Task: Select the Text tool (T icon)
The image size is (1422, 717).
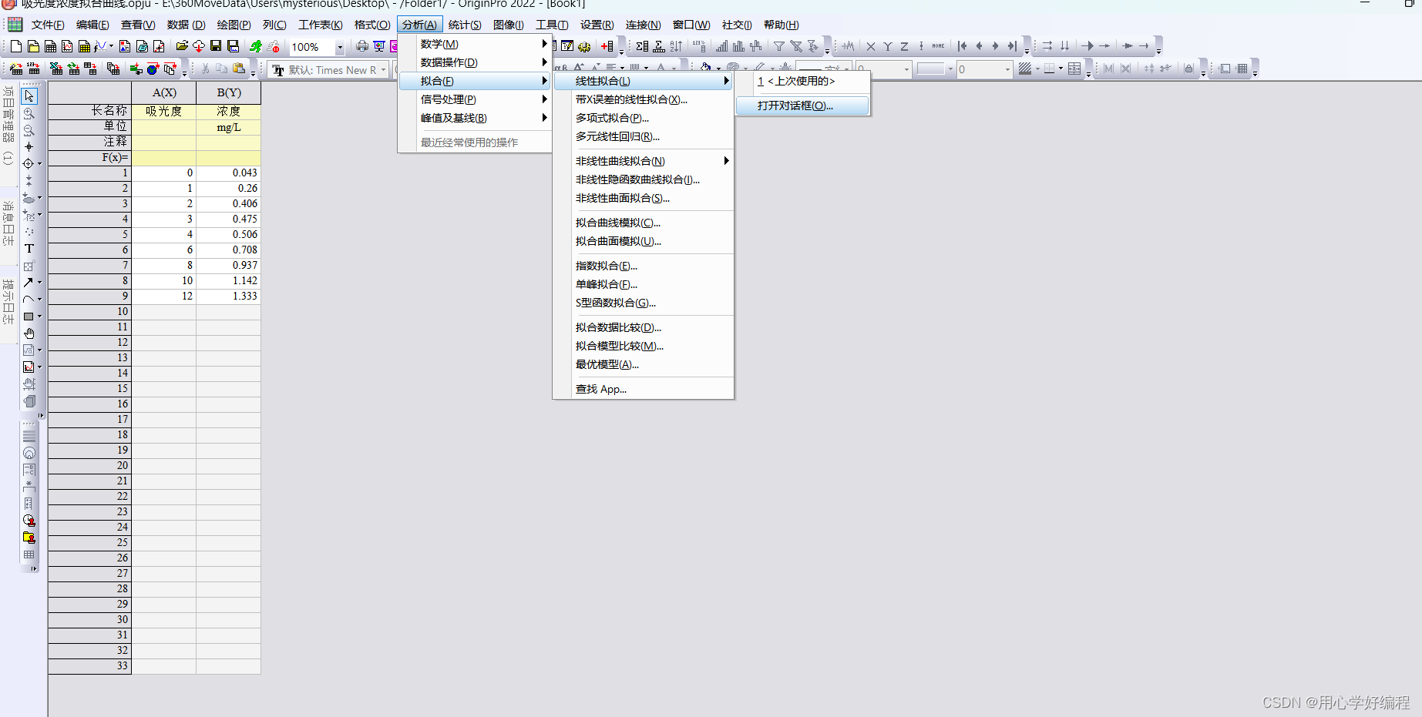Action: pyautogui.click(x=29, y=249)
